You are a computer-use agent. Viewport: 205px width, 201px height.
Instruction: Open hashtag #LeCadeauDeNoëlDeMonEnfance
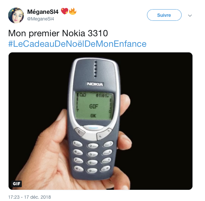point(77,44)
